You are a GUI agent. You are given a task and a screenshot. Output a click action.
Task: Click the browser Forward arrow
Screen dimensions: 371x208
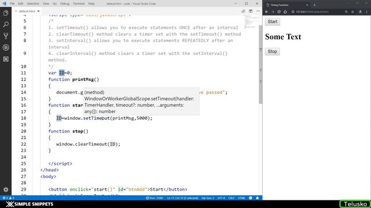coord(273,12)
